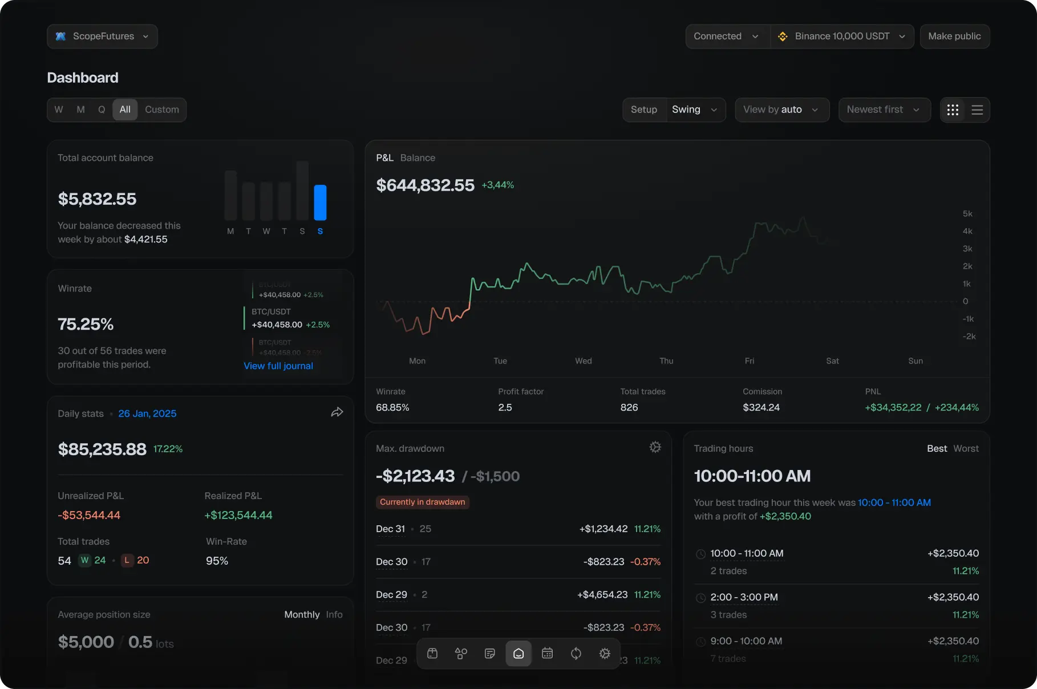This screenshot has height=689, width=1037.
Task: Open the calendar icon in bottom dock
Action: [x=547, y=653]
